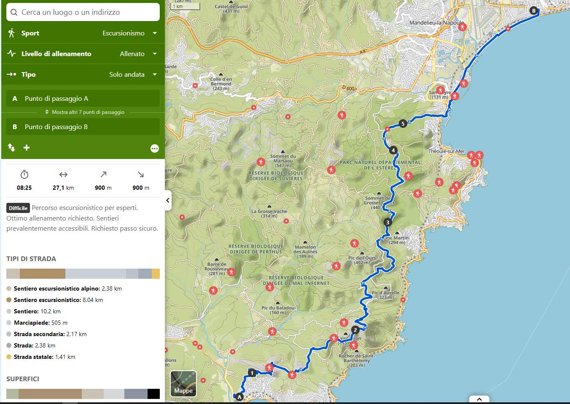Open the three-dot more options menu

(x=154, y=148)
